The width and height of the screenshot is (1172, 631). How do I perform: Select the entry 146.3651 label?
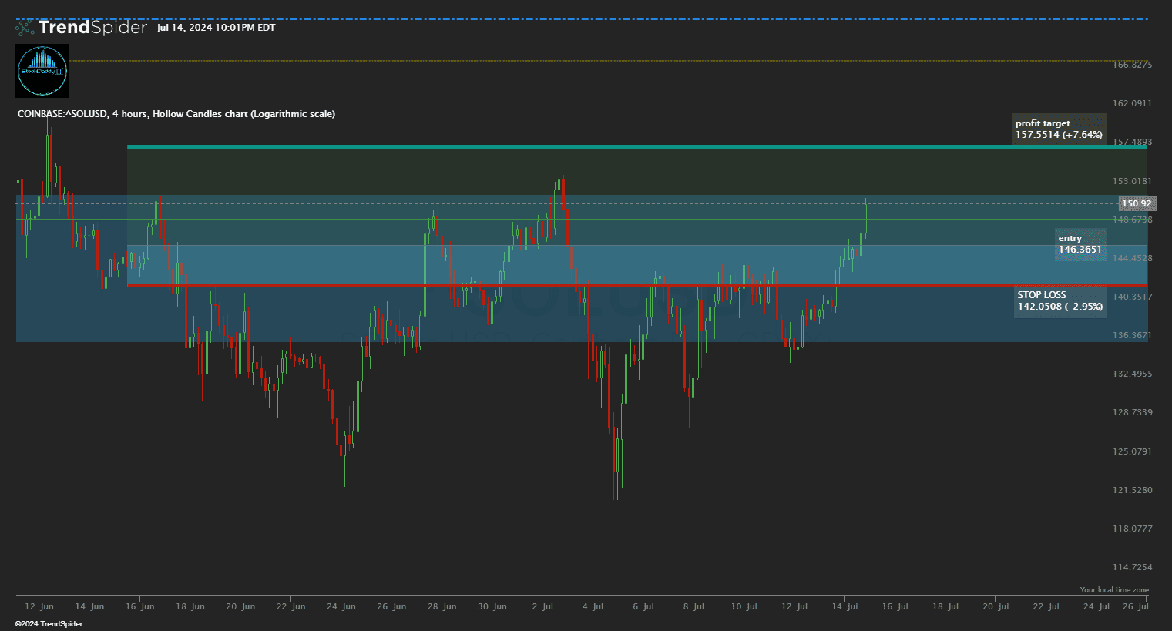[1080, 244]
